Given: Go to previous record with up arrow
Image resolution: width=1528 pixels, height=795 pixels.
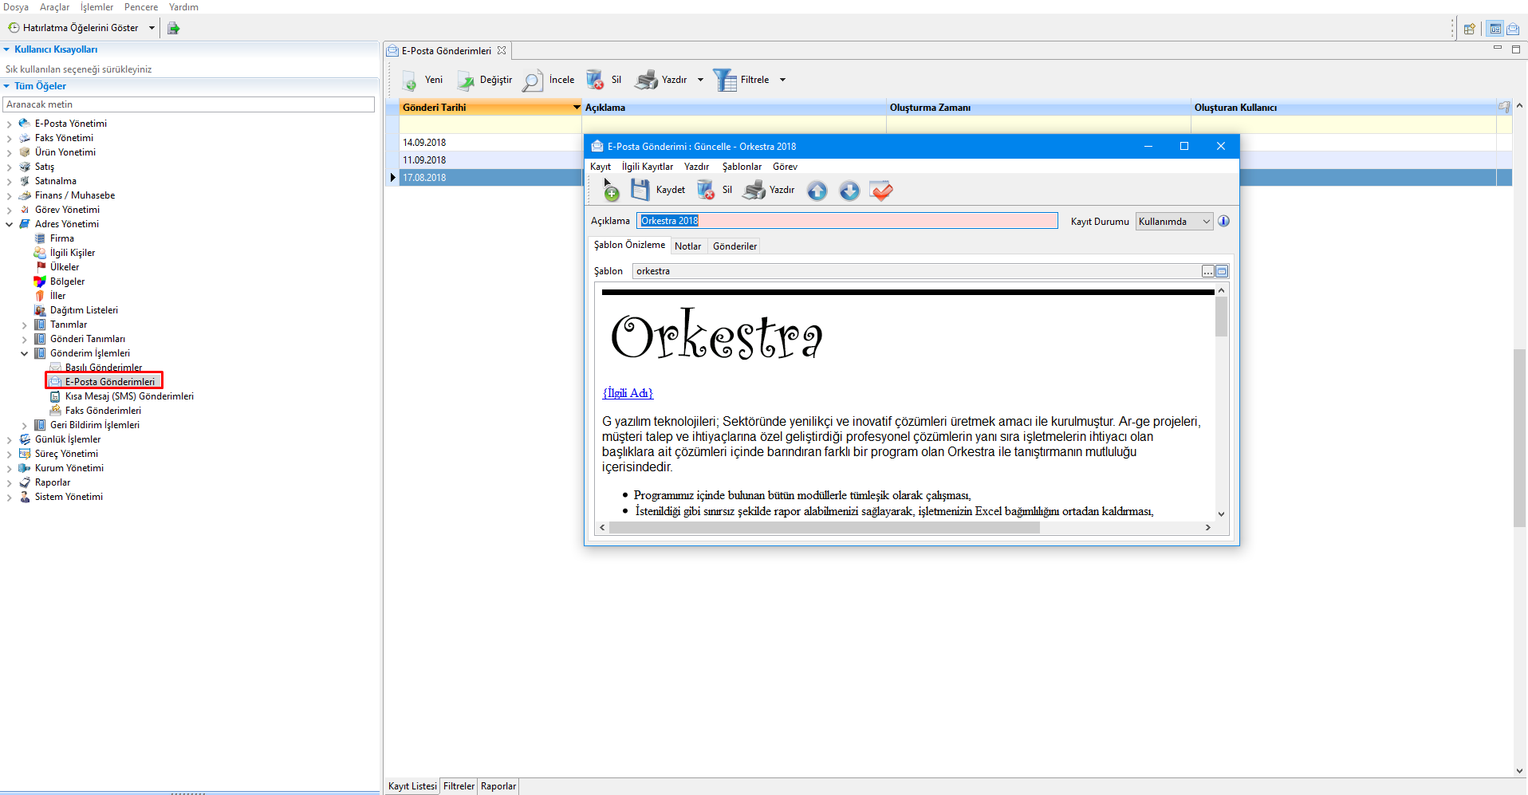Looking at the screenshot, I should [817, 191].
